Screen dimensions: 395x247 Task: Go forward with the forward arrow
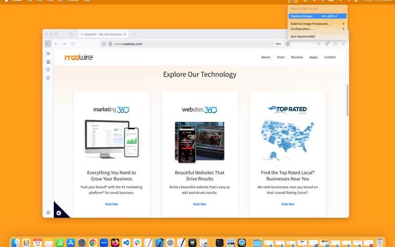[x=65, y=44]
